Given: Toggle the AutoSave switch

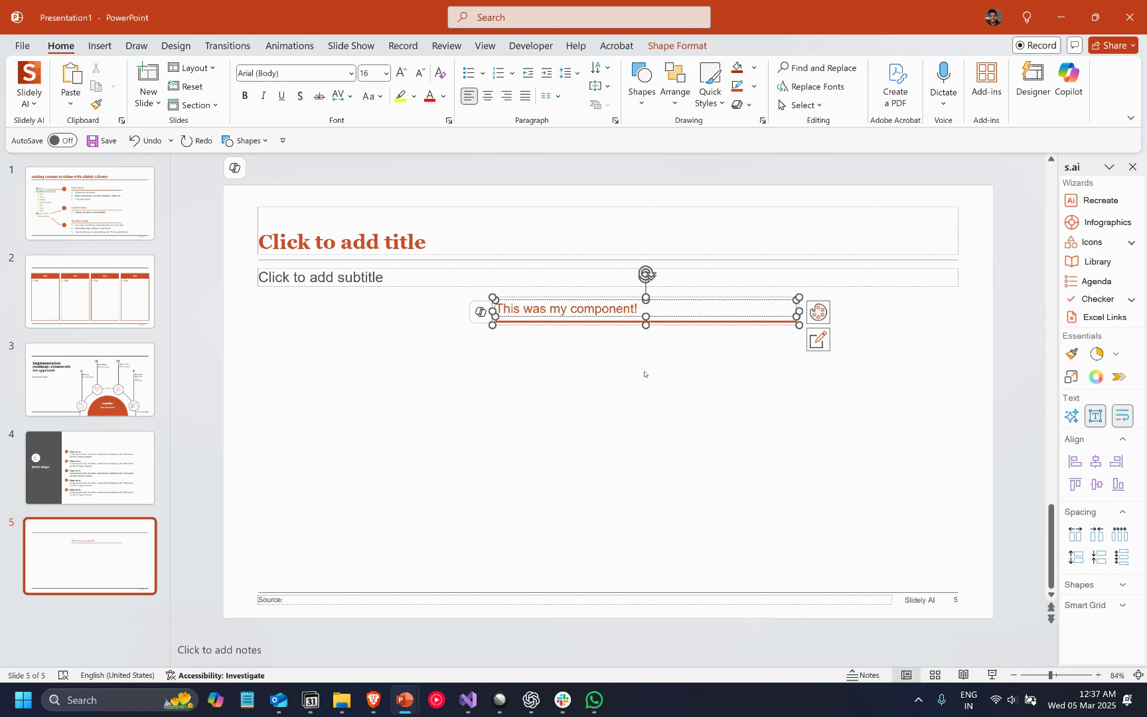Looking at the screenshot, I should pyautogui.click(x=62, y=141).
